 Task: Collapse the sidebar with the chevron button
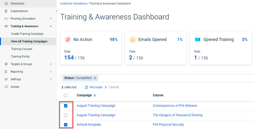coord(56,11)
